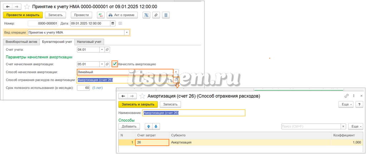Focus the Дата field
Viewport: 366px width, 154px height.
point(90,23)
